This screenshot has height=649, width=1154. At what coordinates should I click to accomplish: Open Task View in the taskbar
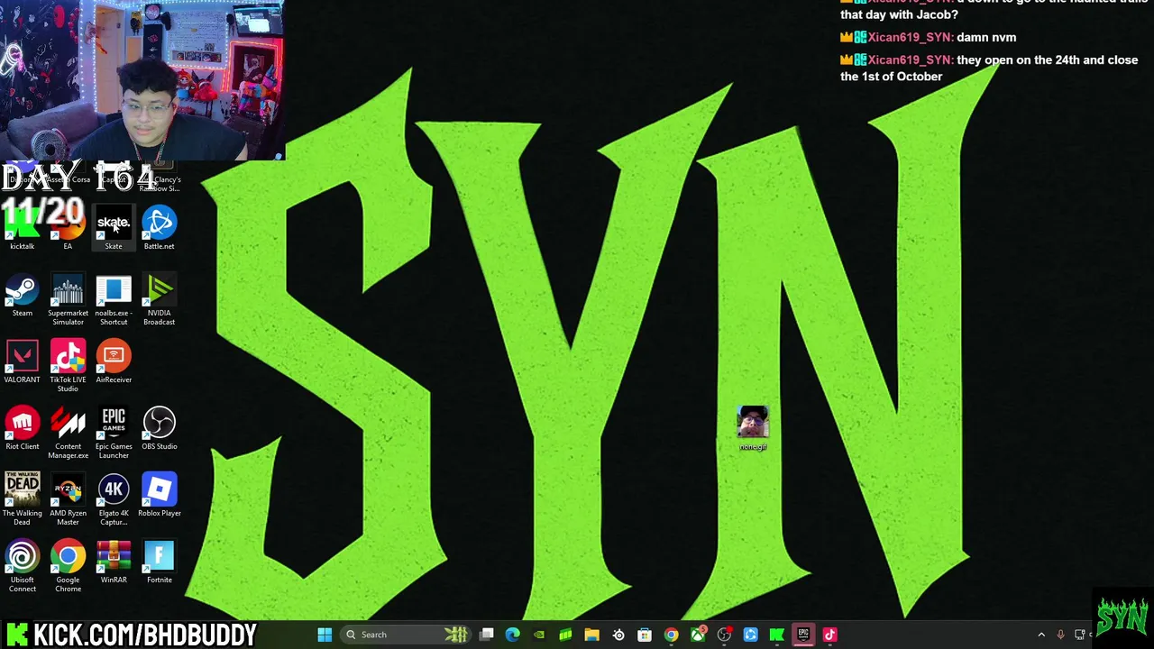pyautogui.click(x=487, y=635)
